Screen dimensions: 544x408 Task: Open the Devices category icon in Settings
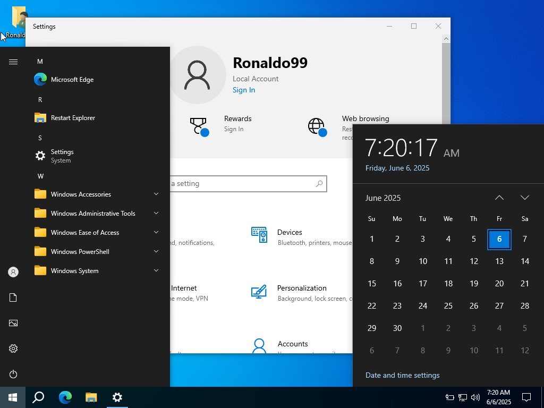pyautogui.click(x=259, y=234)
